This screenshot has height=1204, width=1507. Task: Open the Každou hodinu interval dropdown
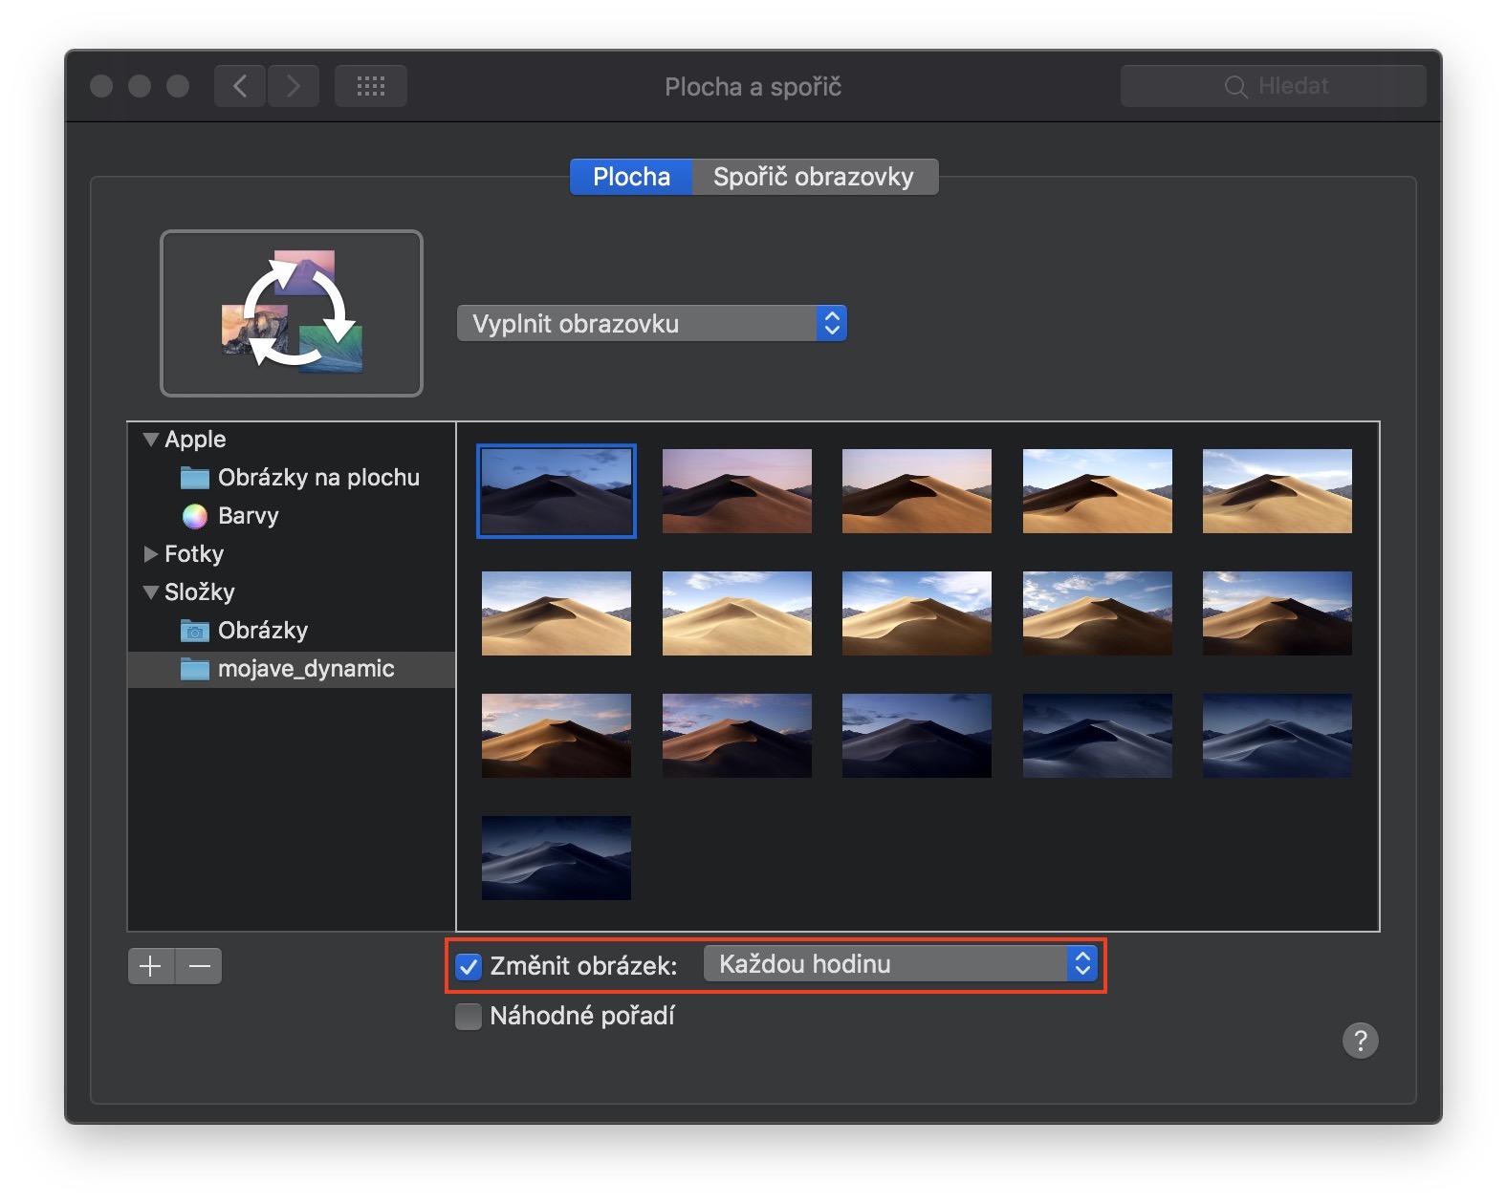click(899, 964)
